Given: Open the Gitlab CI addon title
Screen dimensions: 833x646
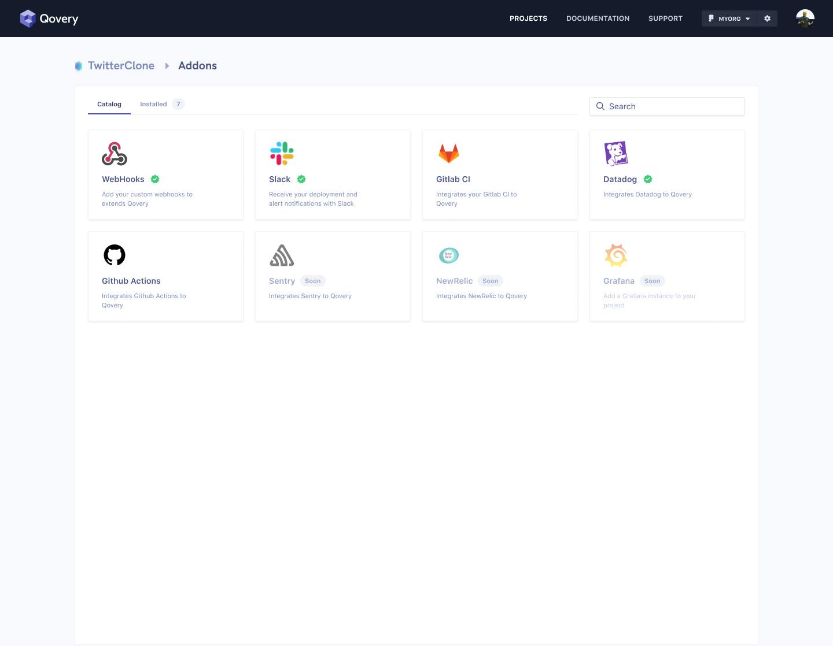Looking at the screenshot, I should point(453,179).
